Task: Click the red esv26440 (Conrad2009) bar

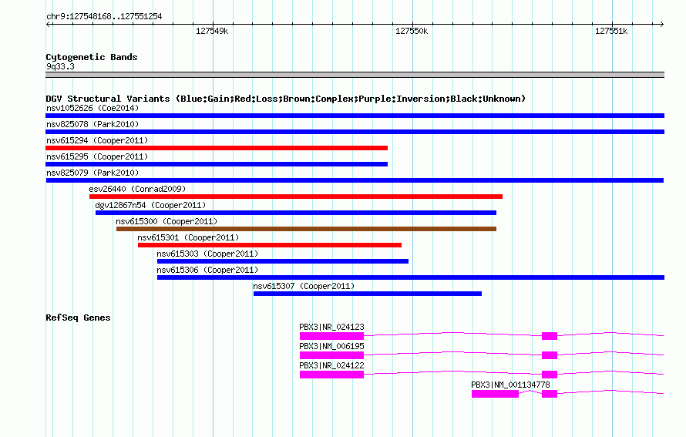Action: tap(296, 197)
